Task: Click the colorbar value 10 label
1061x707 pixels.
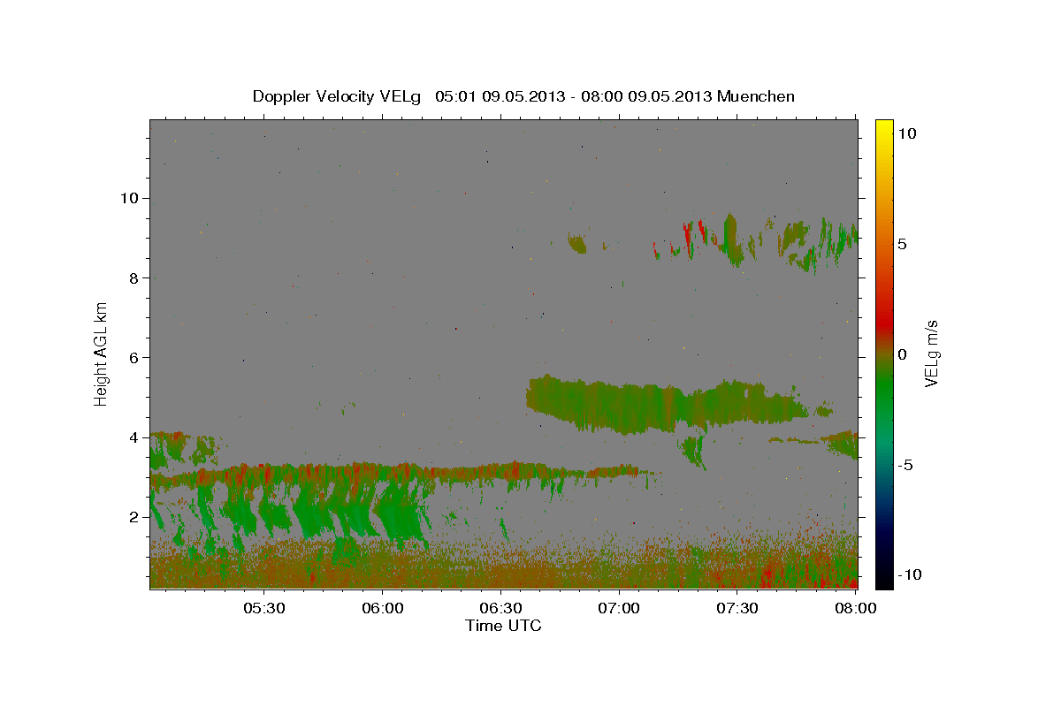Action: click(906, 133)
